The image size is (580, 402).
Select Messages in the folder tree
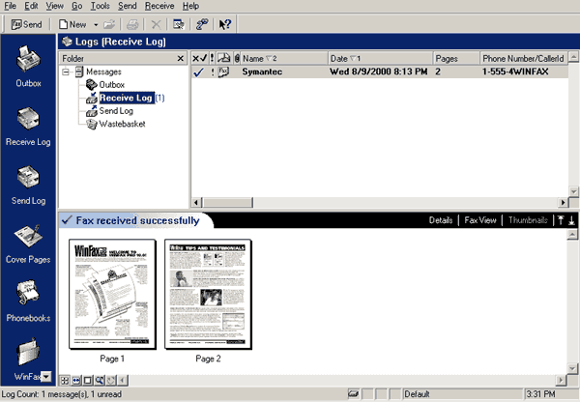tap(103, 72)
